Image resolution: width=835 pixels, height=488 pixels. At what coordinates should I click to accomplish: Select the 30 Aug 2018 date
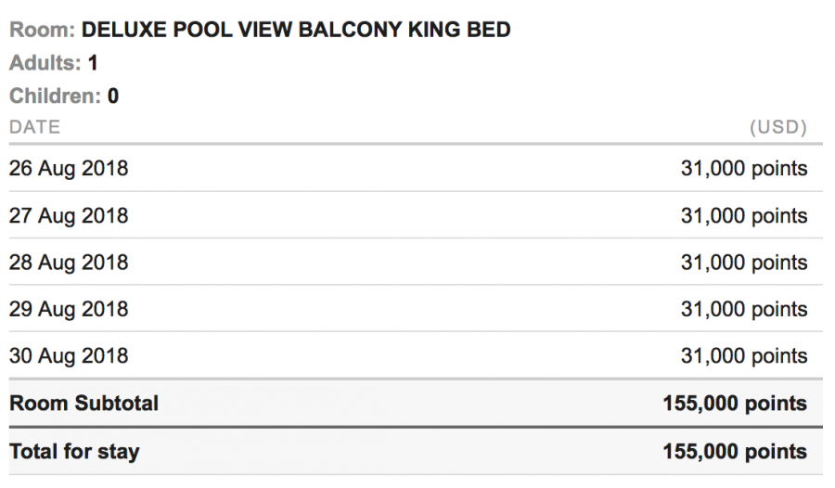click(69, 355)
